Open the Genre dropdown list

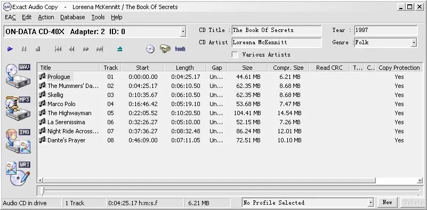point(414,43)
